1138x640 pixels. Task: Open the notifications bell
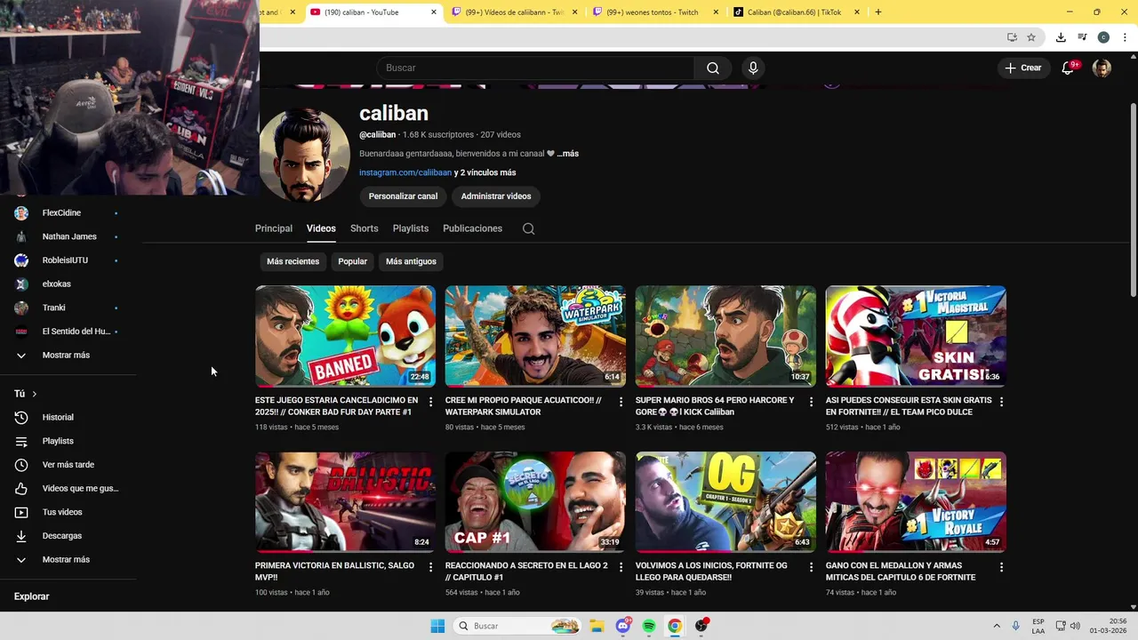(x=1069, y=68)
